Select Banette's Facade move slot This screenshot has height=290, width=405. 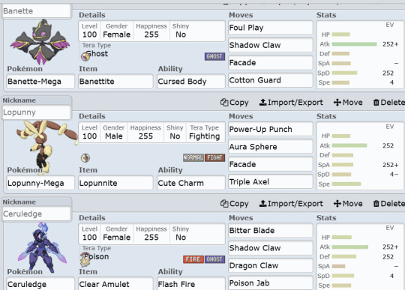(271, 63)
